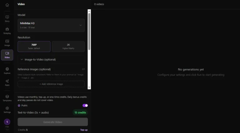This screenshot has width=240, height=133.
Task: Select the 2K higher fidelity resolution
Action: [x=68, y=46]
